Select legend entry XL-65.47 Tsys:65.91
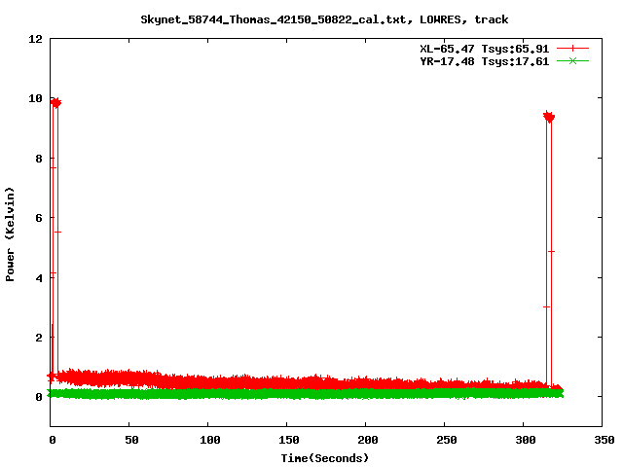This screenshot has width=623, height=467. tap(485, 49)
